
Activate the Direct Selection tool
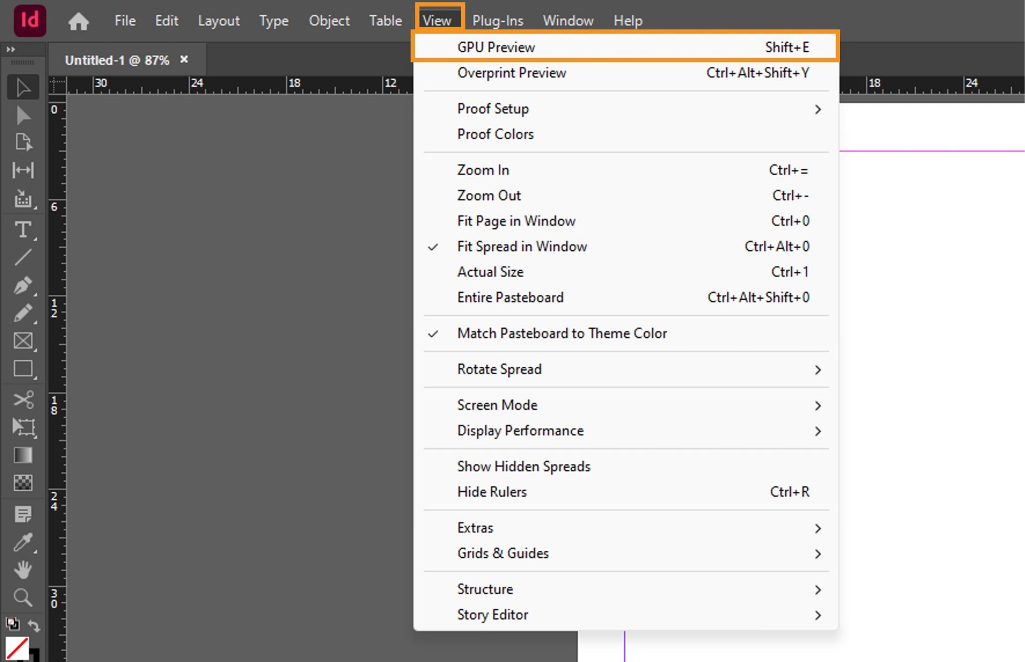click(x=22, y=115)
